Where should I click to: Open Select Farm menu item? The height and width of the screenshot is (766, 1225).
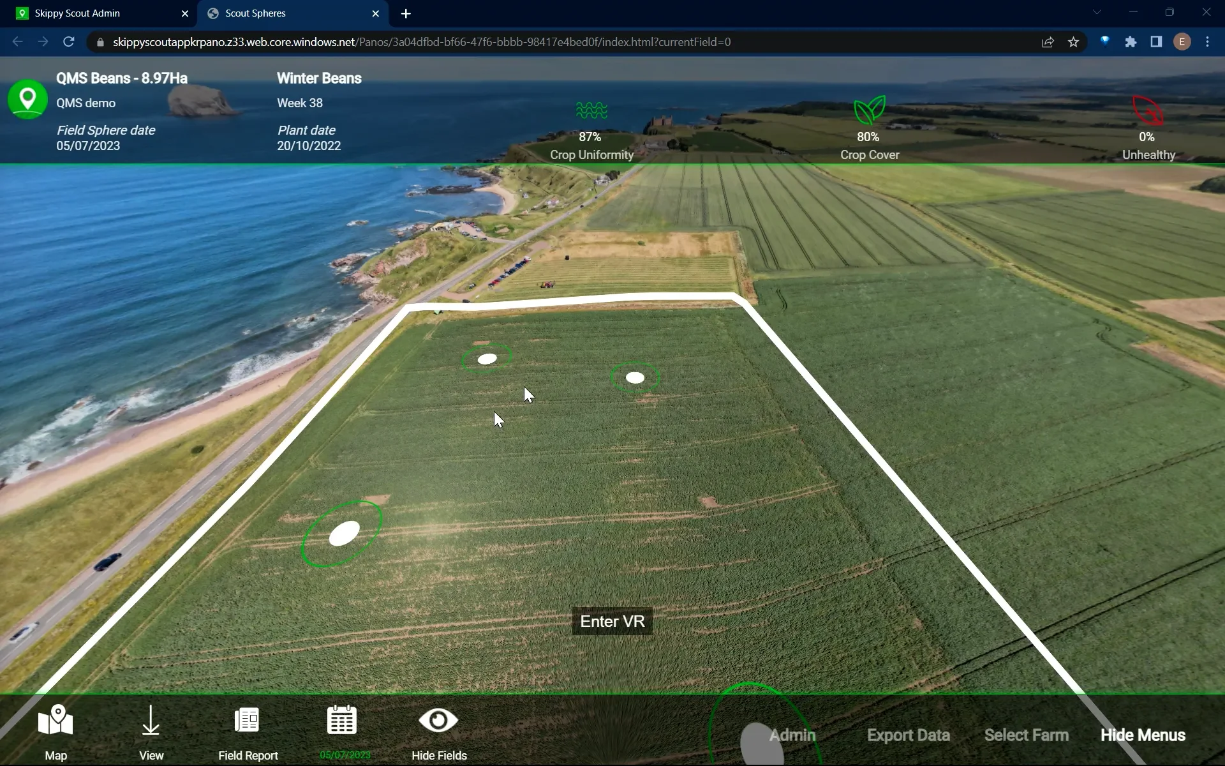(1027, 735)
